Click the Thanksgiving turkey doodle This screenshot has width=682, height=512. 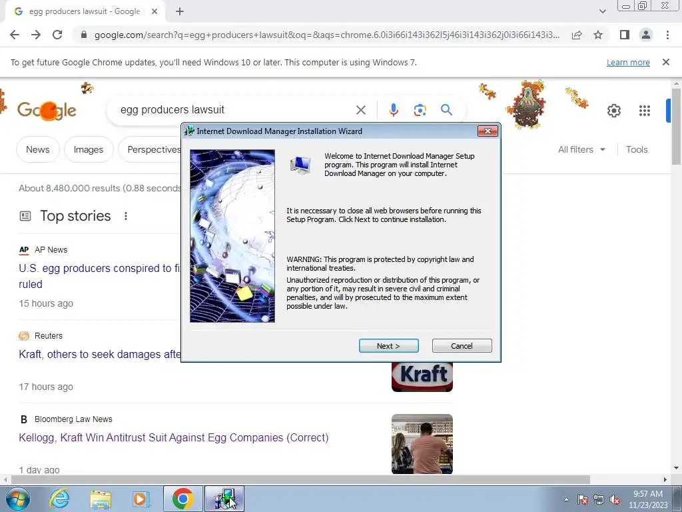click(x=528, y=103)
